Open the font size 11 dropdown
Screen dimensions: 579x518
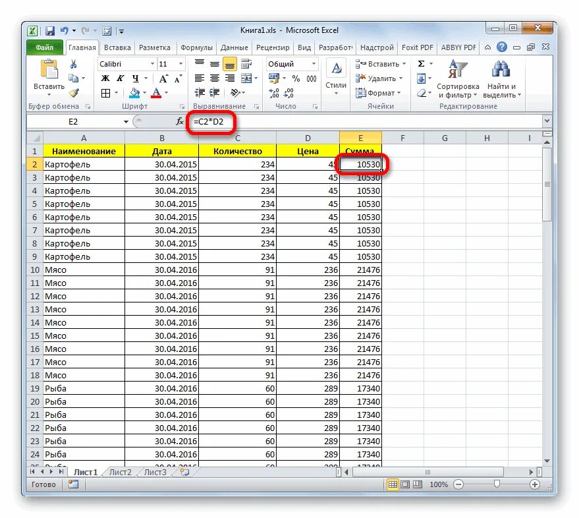180,64
